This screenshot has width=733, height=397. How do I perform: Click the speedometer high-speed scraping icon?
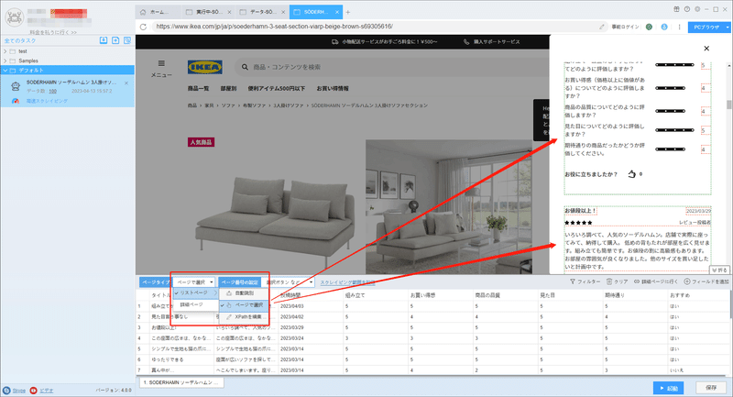tap(16, 101)
